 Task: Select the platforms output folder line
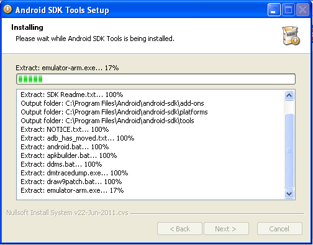tap(114, 112)
